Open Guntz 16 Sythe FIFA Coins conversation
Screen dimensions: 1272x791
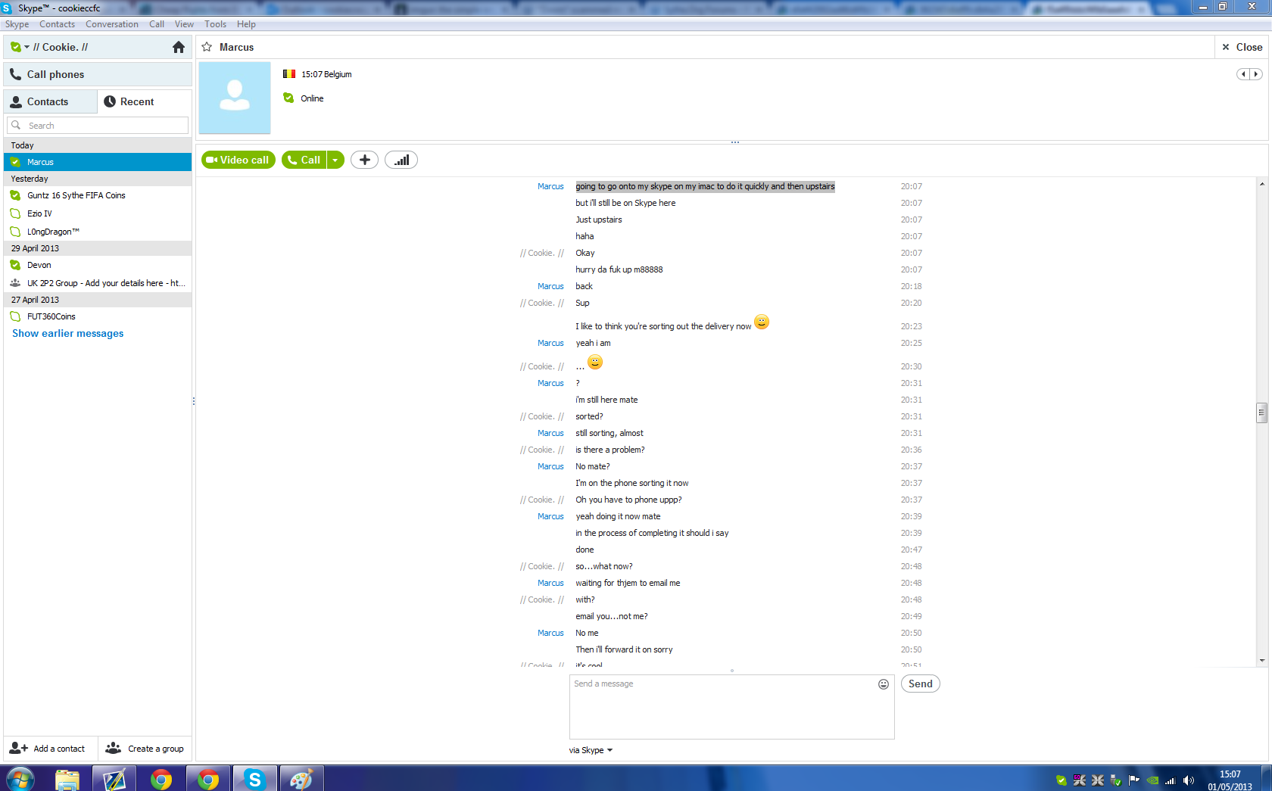point(98,195)
